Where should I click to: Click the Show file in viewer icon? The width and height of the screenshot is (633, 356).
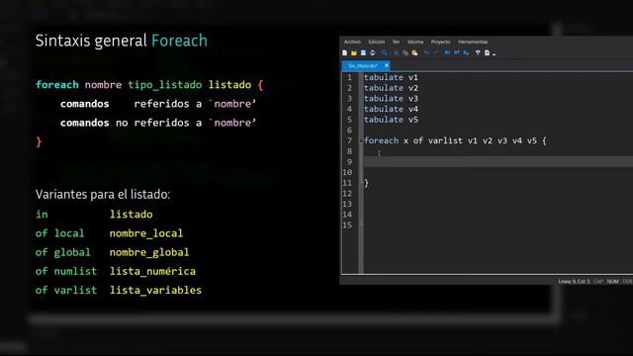coord(478,52)
